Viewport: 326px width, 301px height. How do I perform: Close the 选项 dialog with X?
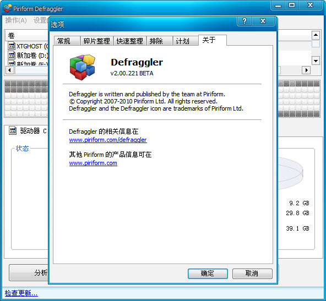(263, 21)
